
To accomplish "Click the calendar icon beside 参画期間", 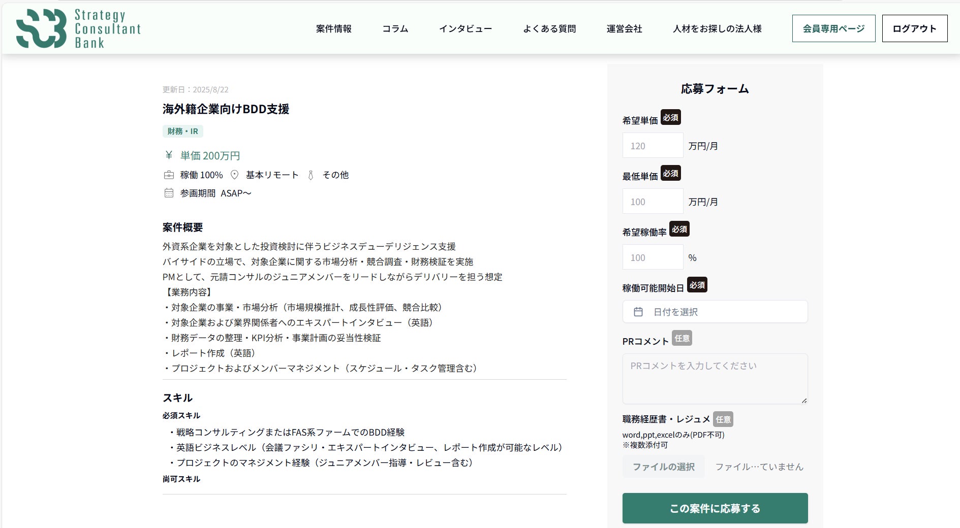I will coord(169,193).
